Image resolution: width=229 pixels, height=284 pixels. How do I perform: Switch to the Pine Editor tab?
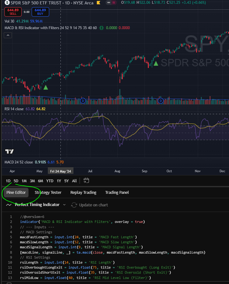(16, 193)
